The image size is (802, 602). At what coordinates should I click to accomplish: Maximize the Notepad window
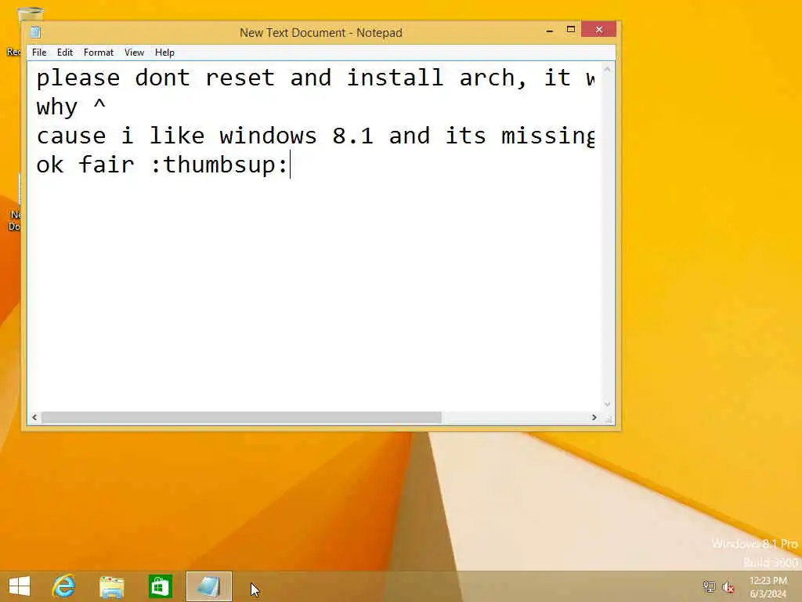(x=571, y=30)
